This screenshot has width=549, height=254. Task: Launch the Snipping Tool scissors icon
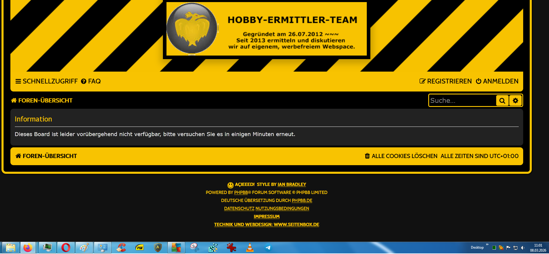coord(195,248)
